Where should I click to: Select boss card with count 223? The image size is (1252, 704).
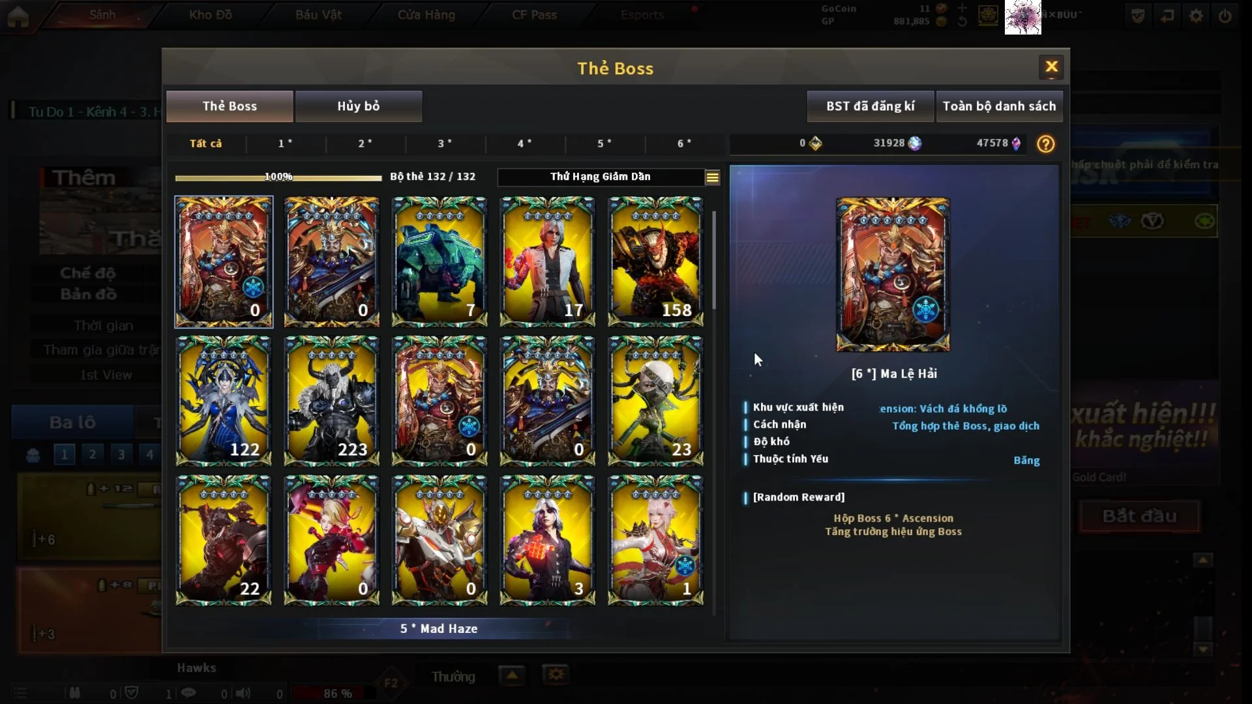pyautogui.click(x=331, y=401)
